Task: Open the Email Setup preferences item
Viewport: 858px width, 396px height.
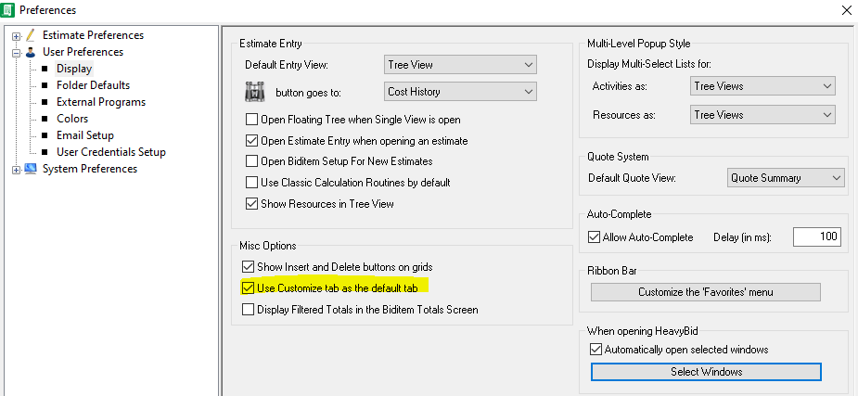Action: click(84, 135)
